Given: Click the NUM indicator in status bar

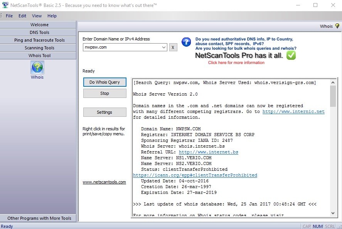Looking at the screenshot, I should coord(318,226).
